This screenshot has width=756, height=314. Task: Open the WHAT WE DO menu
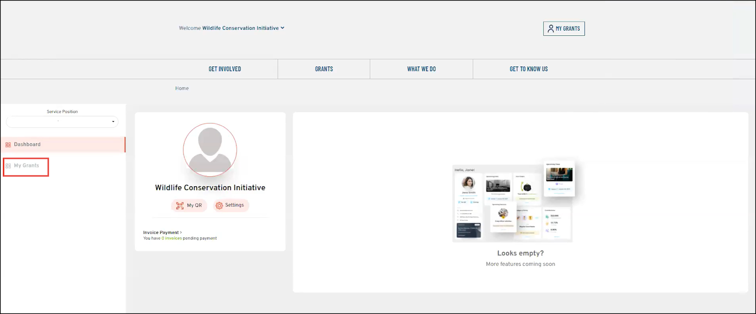coord(421,69)
